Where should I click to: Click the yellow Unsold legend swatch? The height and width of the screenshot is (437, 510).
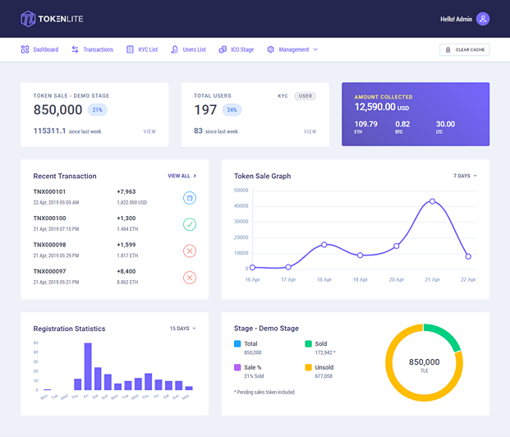click(x=308, y=367)
